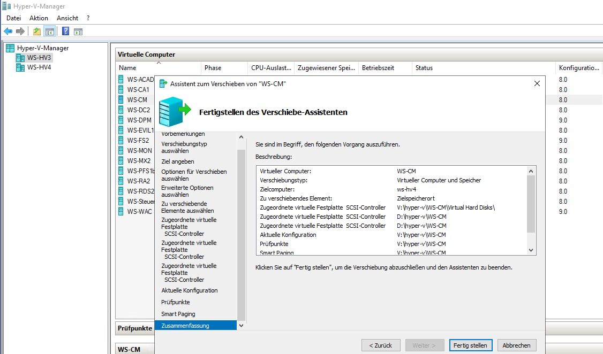This screenshot has height=354, width=603.
Task: Click the VM icon for WS-DC2
Action: tap(120, 110)
